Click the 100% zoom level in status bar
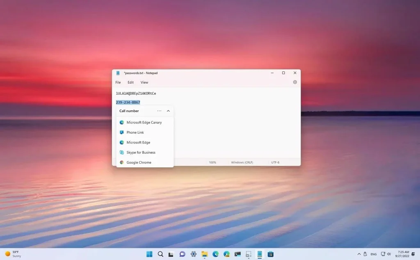Image resolution: width=420 pixels, height=260 pixels. click(x=212, y=162)
